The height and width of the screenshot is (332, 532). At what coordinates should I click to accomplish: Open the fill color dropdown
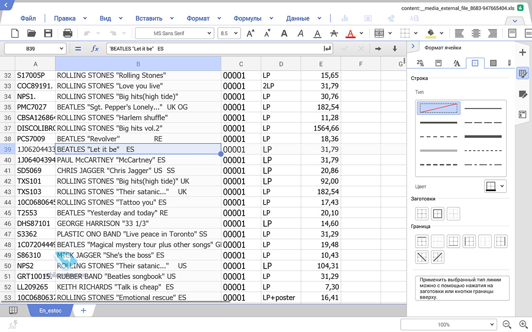point(441,33)
